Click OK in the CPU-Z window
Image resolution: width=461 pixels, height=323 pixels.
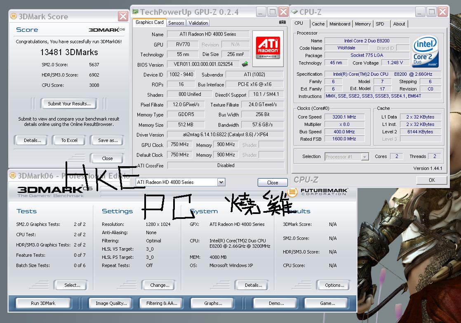(432, 180)
